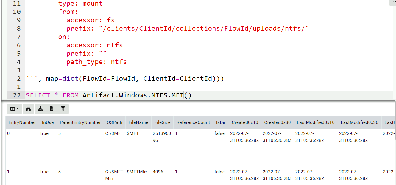The height and width of the screenshot is (185, 396).
Task: Open the search (binoculars) tool
Action: [x=28, y=109]
